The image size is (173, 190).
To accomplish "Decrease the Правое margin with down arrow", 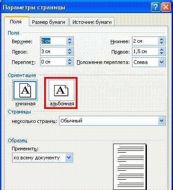I will [x=162, y=53].
